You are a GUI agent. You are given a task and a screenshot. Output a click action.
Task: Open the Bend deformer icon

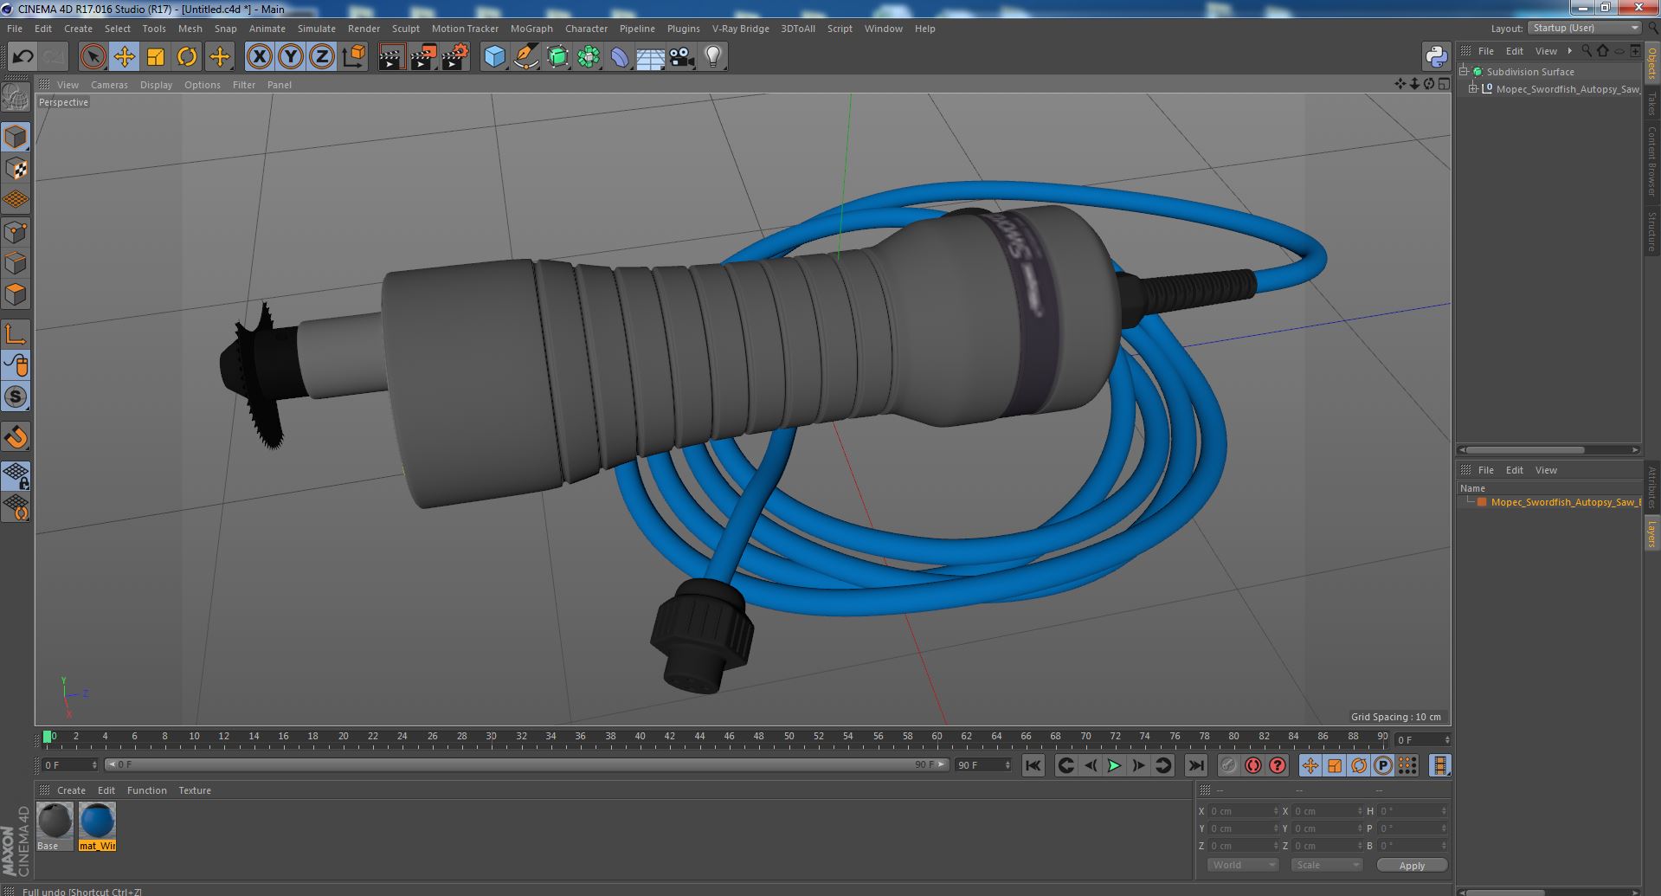(x=620, y=57)
